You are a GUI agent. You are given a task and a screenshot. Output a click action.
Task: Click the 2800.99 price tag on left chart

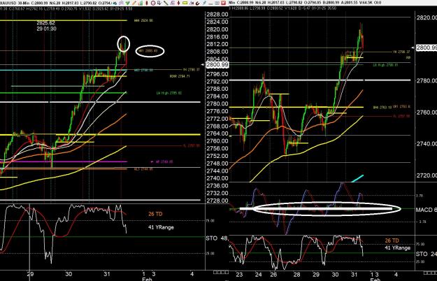(x=217, y=64)
